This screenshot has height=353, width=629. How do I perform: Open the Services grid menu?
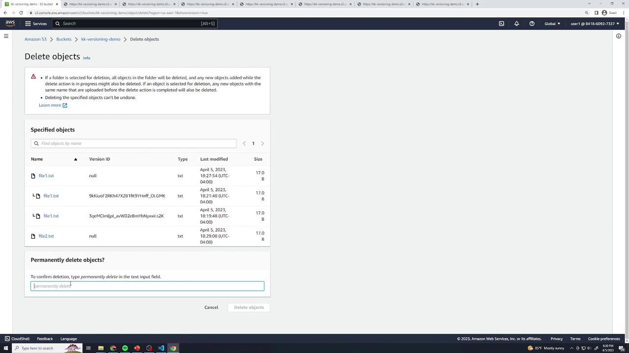pyautogui.click(x=36, y=24)
